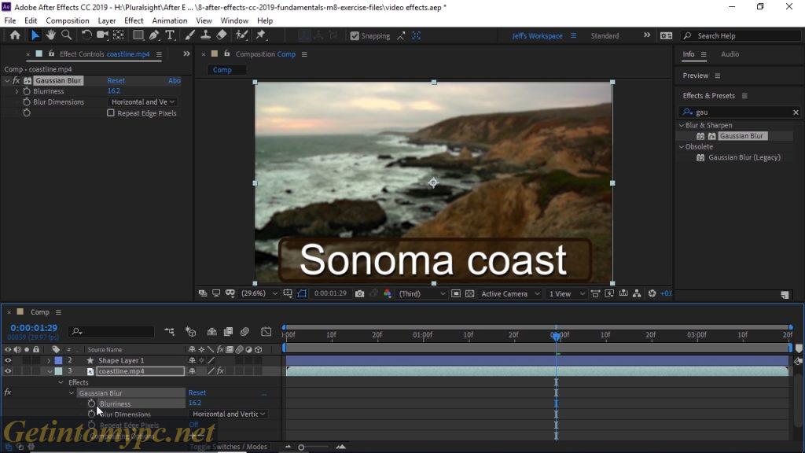The image size is (805, 453).
Task: Select the Pan Behind anchor point tool
Action: [x=119, y=35]
